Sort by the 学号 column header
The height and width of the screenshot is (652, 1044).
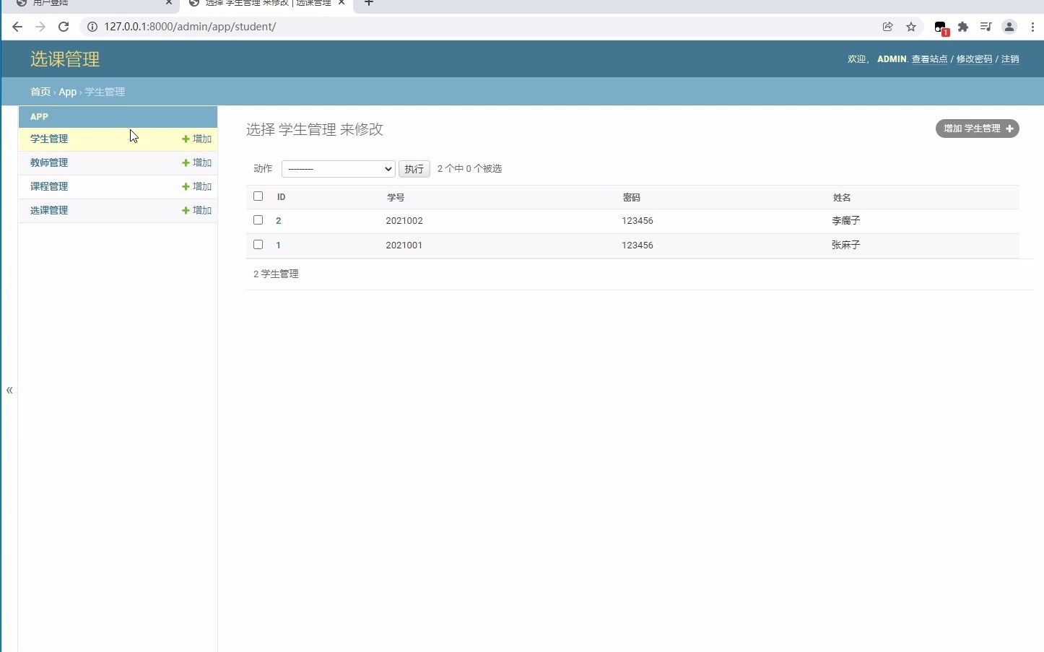(396, 197)
